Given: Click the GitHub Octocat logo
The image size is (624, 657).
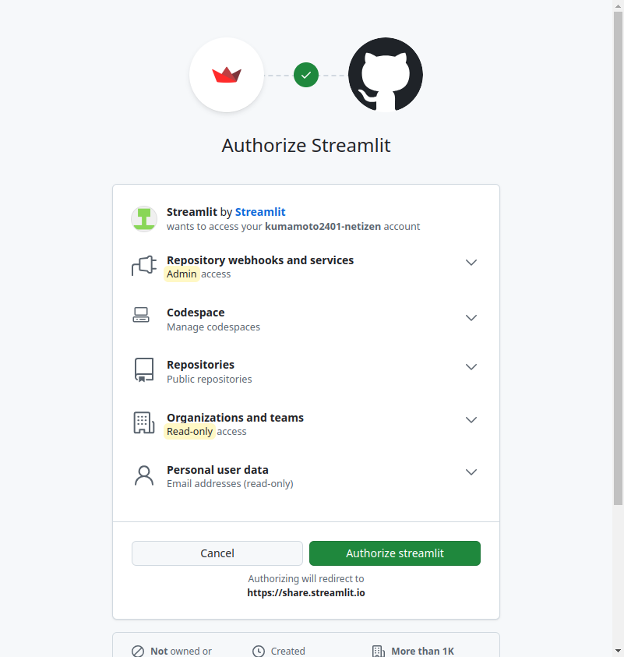Looking at the screenshot, I should click(x=385, y=76).
